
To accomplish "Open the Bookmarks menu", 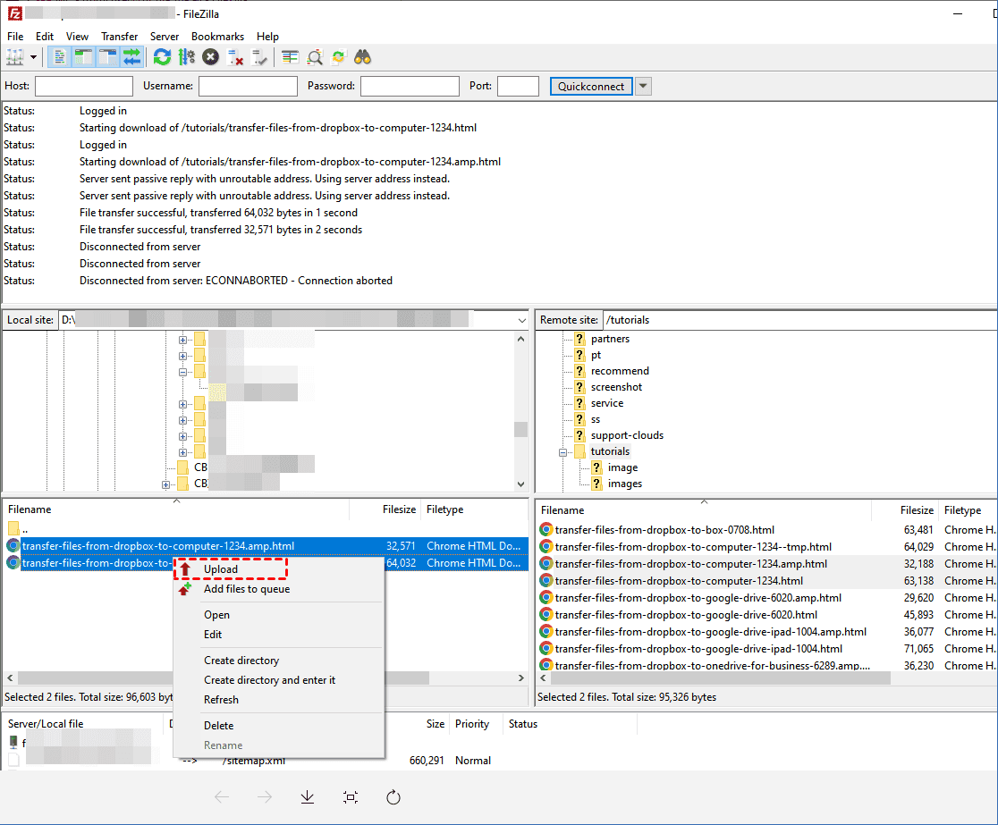I will (x=217, y=37).
